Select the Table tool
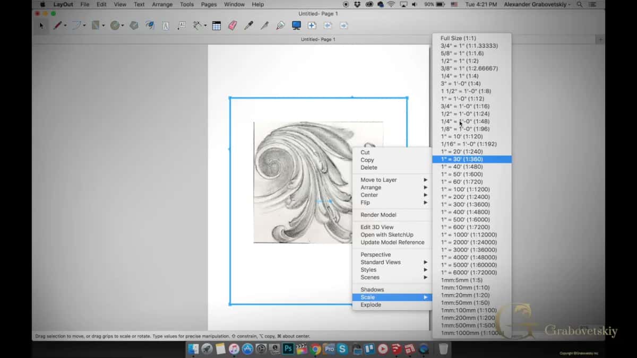 coord(217,25)
